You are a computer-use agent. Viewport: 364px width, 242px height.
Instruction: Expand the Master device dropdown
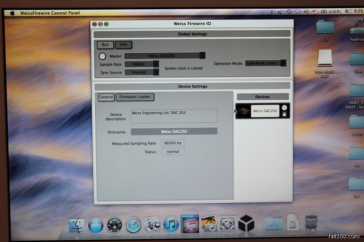pos(165,56)
